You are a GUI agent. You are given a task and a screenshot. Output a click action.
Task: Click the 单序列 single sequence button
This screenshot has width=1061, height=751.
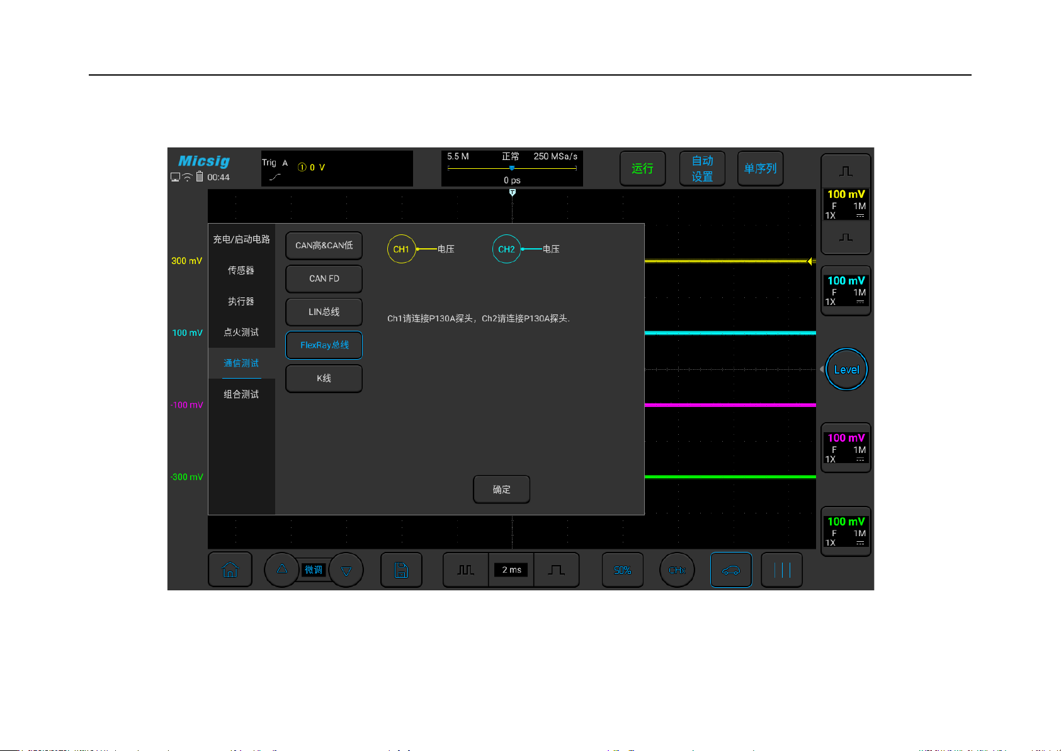tap(760, 168)
